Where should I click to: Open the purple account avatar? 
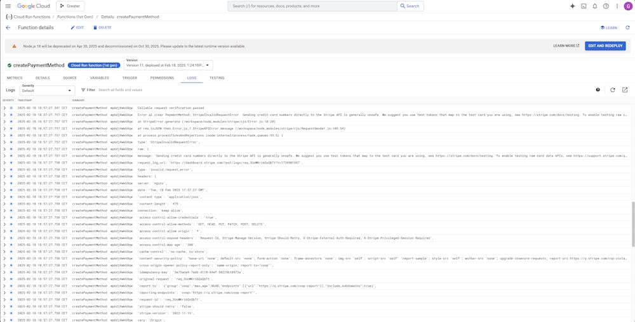click(x=628, y=6)
